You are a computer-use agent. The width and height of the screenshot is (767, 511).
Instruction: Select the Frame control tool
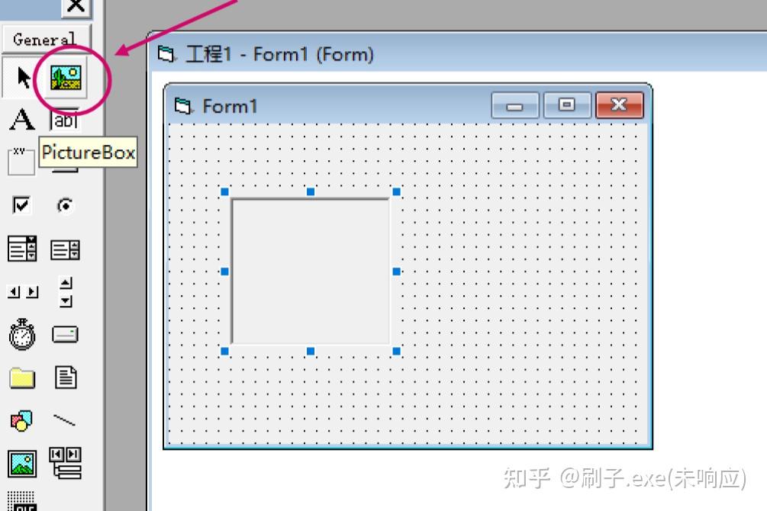click(x=21, y=161)
